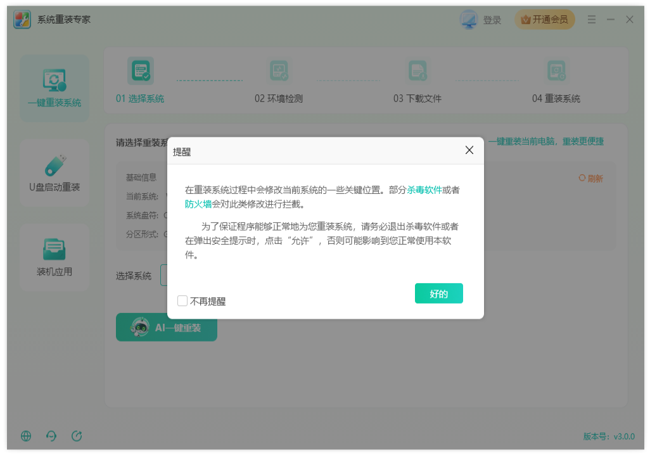Click the 版本号: v3.0.0 text
The image size is (650, 460).
(x=609, y=437)
